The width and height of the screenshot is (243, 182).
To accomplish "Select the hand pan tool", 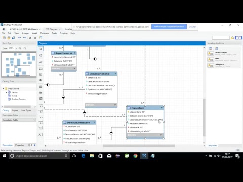I will tap(40, 55).
